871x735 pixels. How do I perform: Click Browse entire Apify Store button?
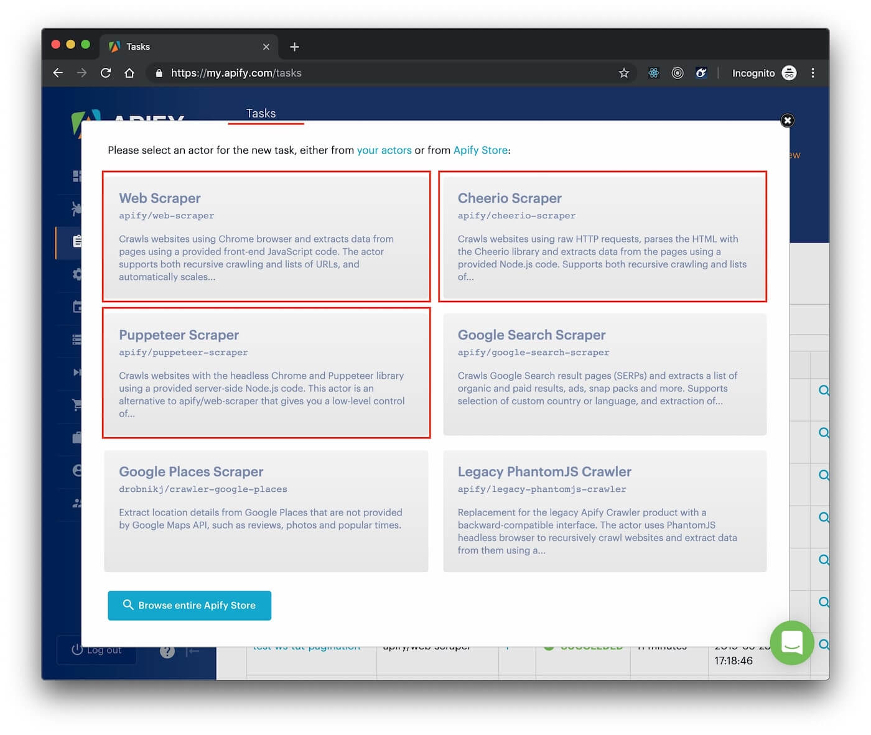click(190, 605)
